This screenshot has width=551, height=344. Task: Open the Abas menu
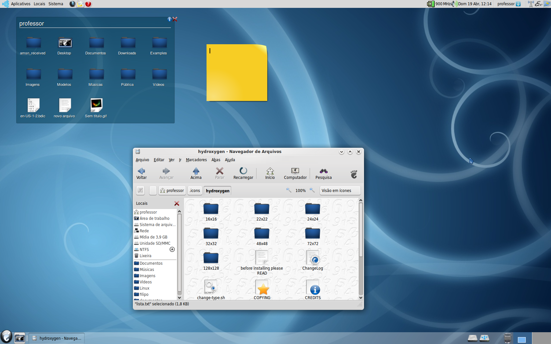(216, 160)
